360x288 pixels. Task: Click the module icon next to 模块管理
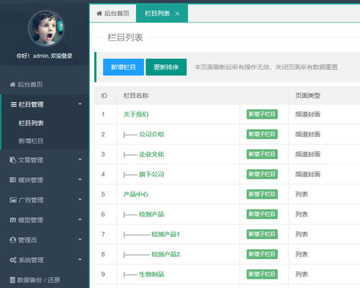pyautogui.click(x=13, y=180)
